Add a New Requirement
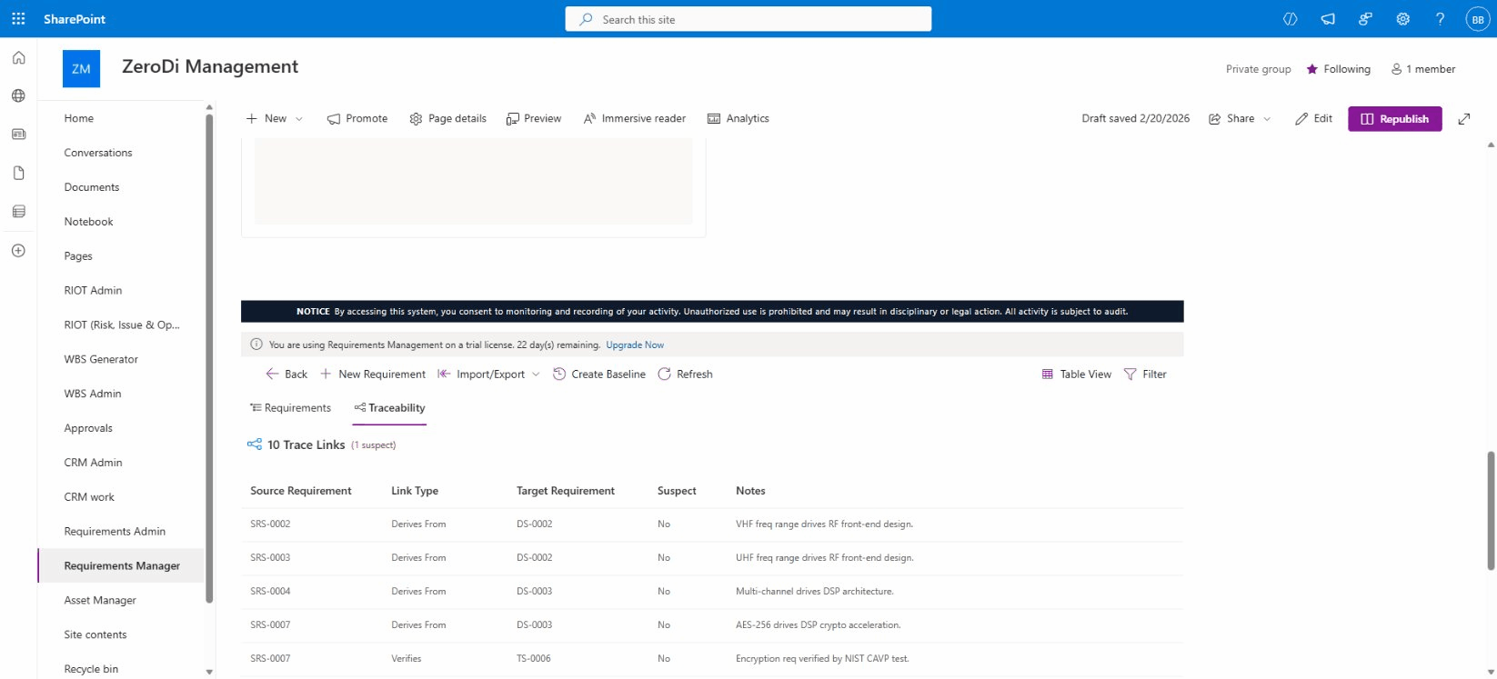 [373, 374]
